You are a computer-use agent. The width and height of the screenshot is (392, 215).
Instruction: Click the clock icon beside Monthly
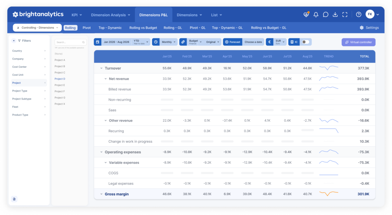point(156,42)
